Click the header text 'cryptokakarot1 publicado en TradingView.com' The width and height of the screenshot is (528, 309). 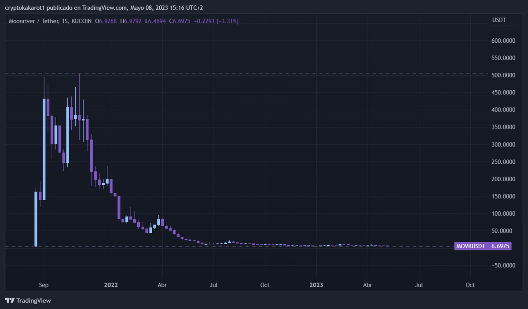[x=66, y=8]
